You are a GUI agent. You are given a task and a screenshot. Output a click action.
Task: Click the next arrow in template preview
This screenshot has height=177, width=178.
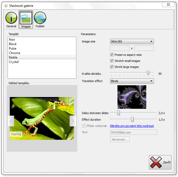73,121
